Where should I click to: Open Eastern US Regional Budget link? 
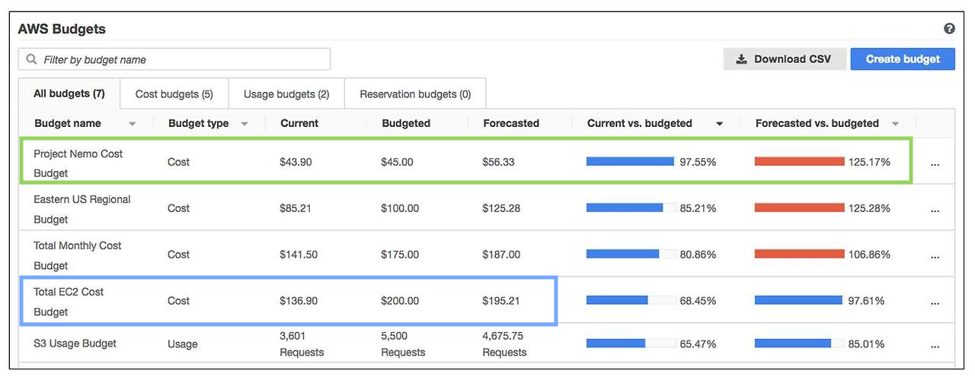click(x=82, y=209)
